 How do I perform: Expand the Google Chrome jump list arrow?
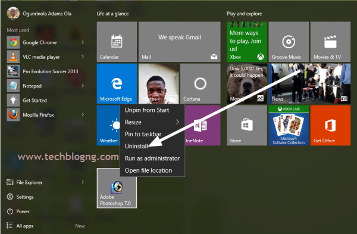point(83,42)
